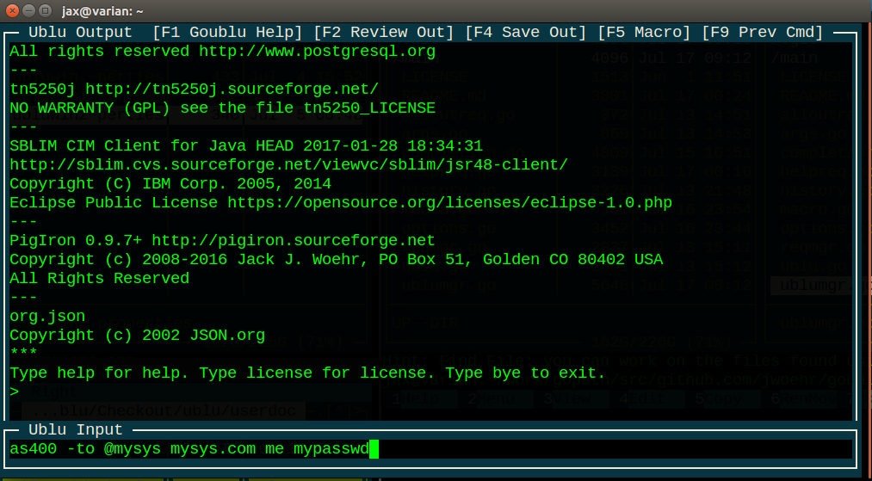Click the F2 Review Out label

click(383, 33)
